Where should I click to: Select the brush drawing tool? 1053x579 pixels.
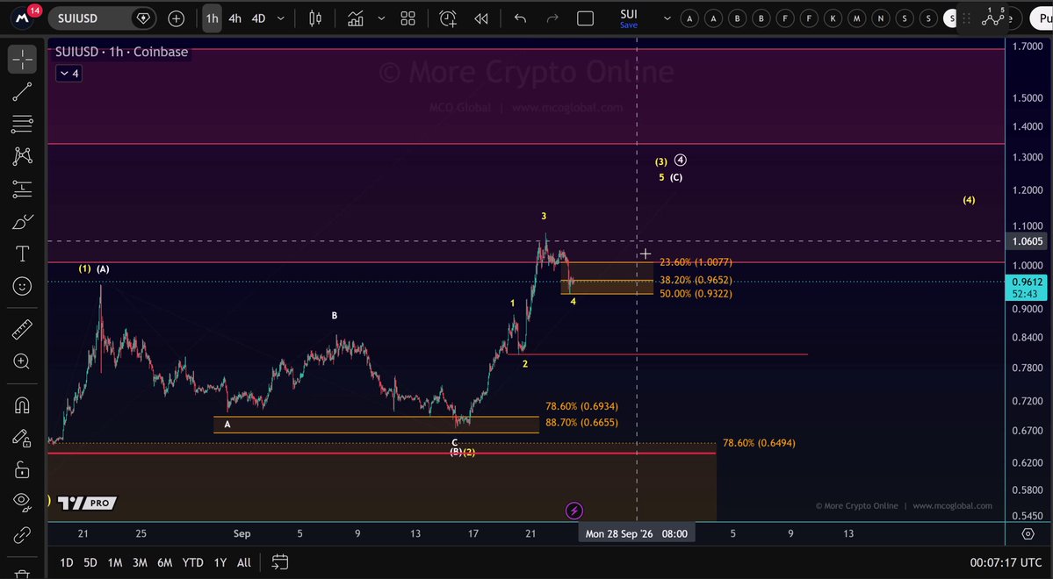(22, 222)
